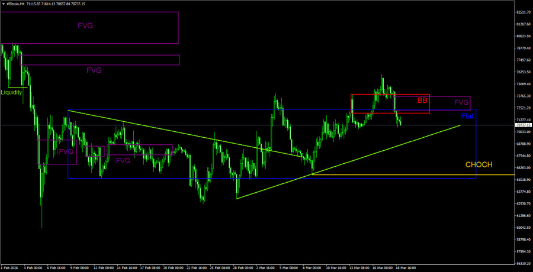The height and width of the screenshot is (272, 533).
Task: Click the 5 Mar 08:00 time label
Action: pyautogui.click(x=288, y=268)
